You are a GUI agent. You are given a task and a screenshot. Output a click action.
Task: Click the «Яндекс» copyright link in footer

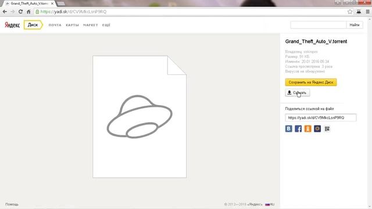click(x=255, y=204)
